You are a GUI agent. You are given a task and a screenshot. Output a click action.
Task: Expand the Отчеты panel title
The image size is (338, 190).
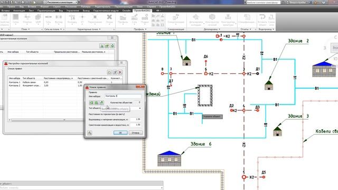coord(246,29)
